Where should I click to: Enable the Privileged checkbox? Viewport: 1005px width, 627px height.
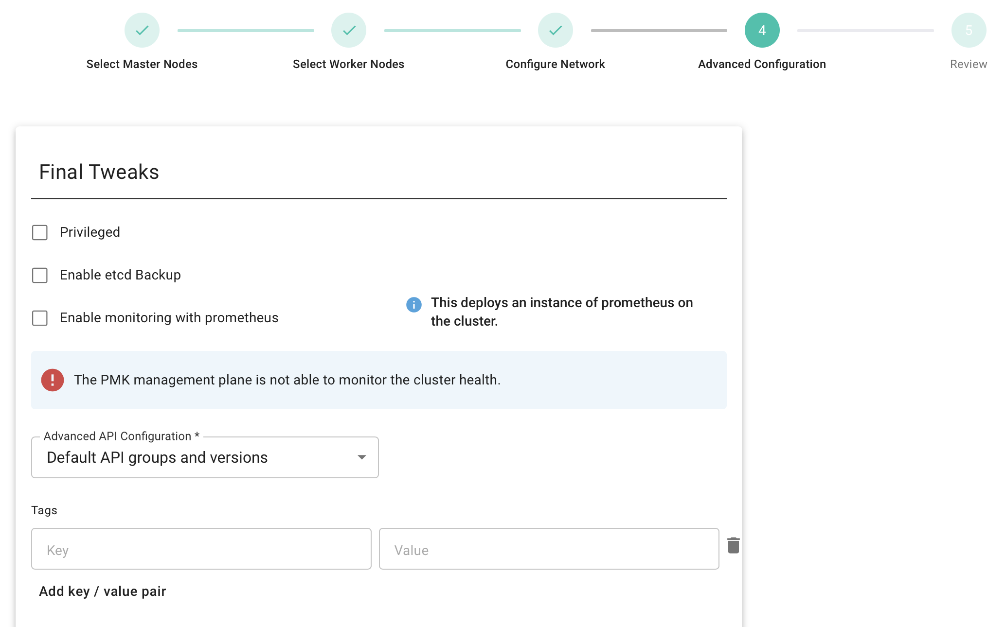point(40,232)
